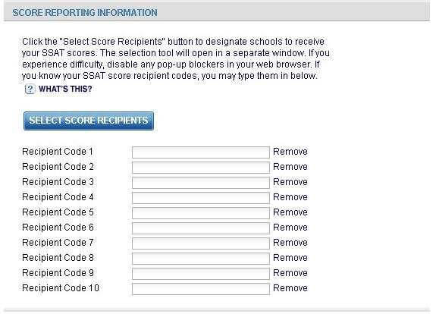Remove Recipient Code 10 entry

(290, 288)
